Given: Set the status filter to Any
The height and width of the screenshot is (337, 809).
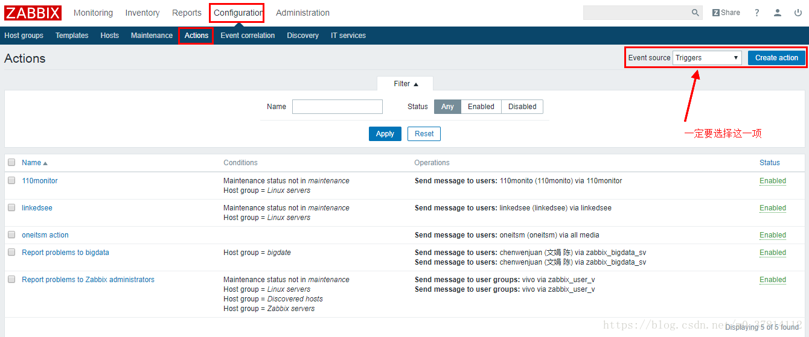Looking at the screenshot, I should [447, 107].
